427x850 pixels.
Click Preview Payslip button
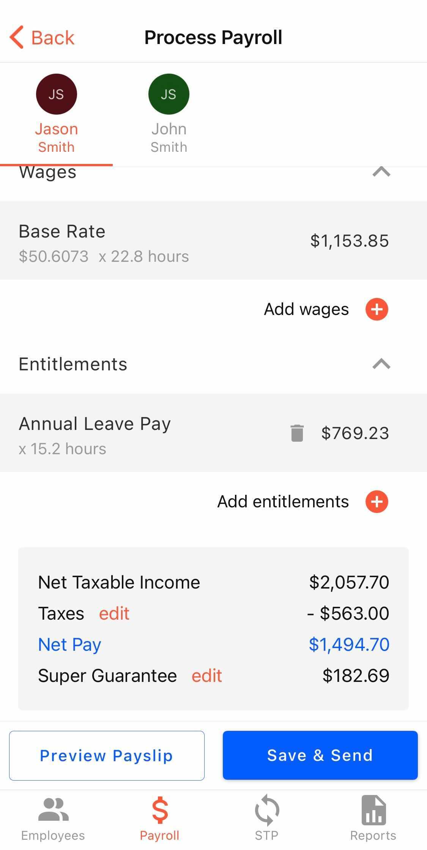107,756
